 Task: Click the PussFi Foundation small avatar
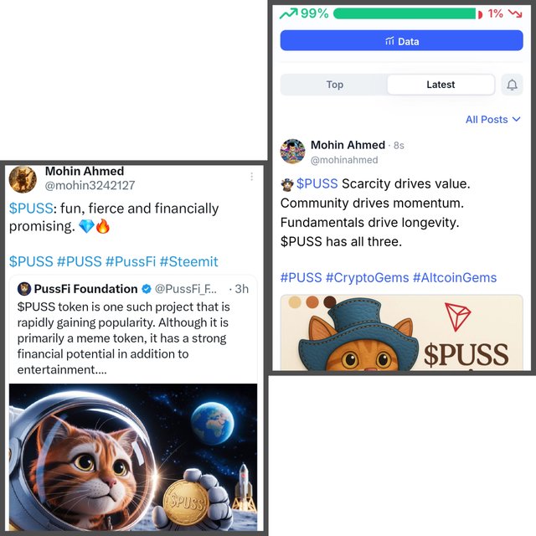(24, 289)
